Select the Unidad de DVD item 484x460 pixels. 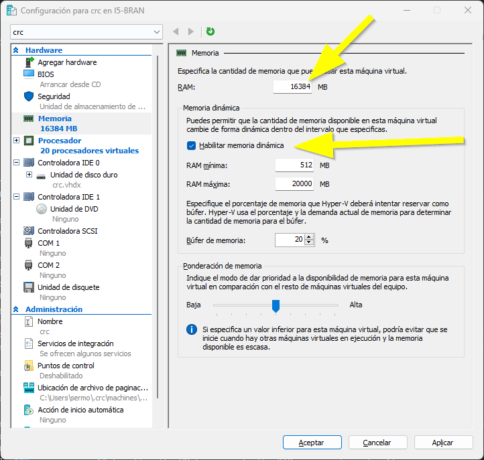point(73,209)
